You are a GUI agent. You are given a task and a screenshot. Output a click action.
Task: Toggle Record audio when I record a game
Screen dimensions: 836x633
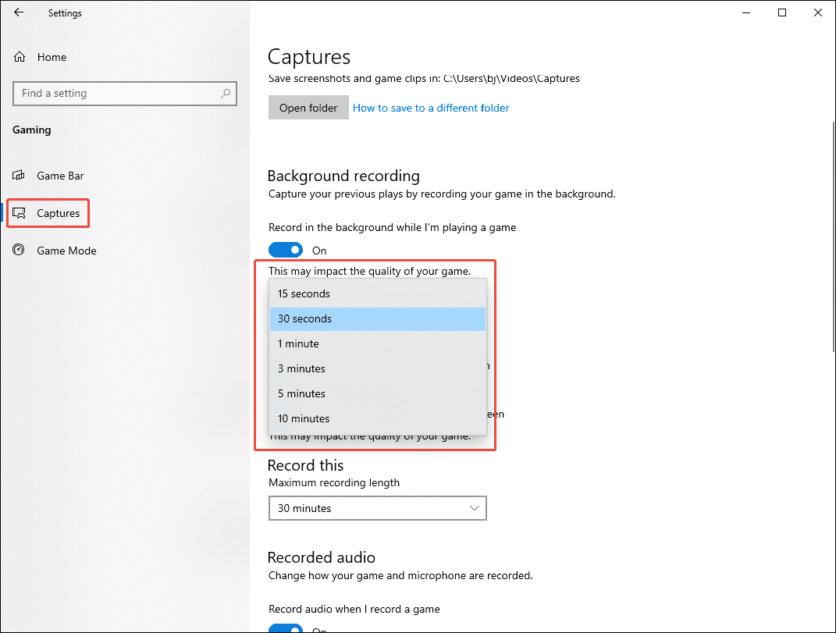click(285, 628)
